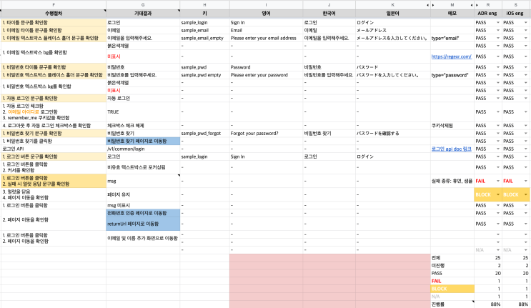Open iOS eng N/A dropdown
531x308 pixels.
tap(525, 250)
